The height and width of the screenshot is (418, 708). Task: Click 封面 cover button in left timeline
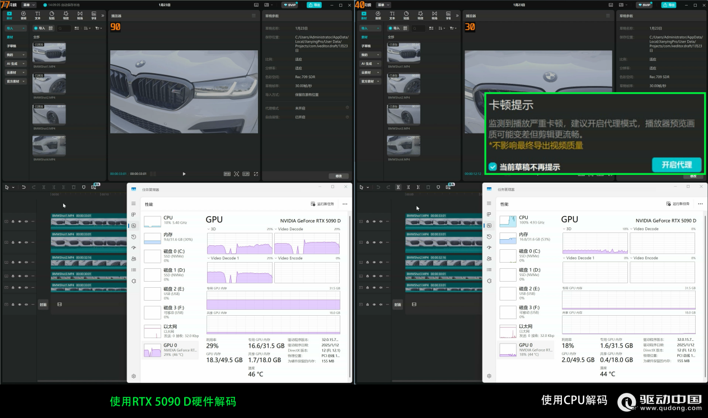(x=44, y=305)
